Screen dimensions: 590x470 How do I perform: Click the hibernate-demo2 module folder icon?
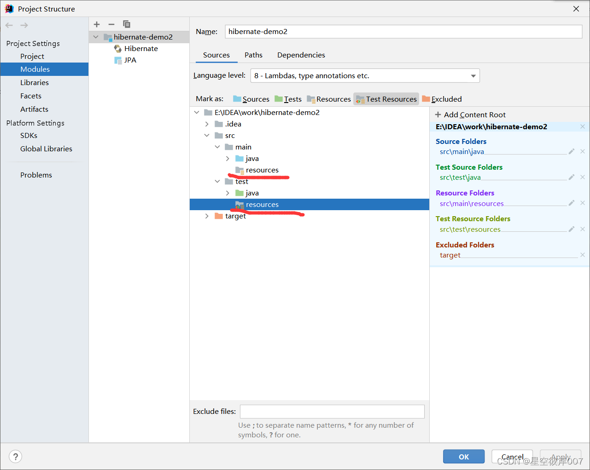click(x=108, y=37)
